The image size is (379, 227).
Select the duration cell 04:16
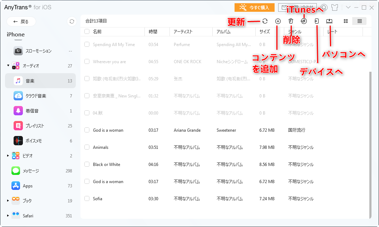coord(153,165)
